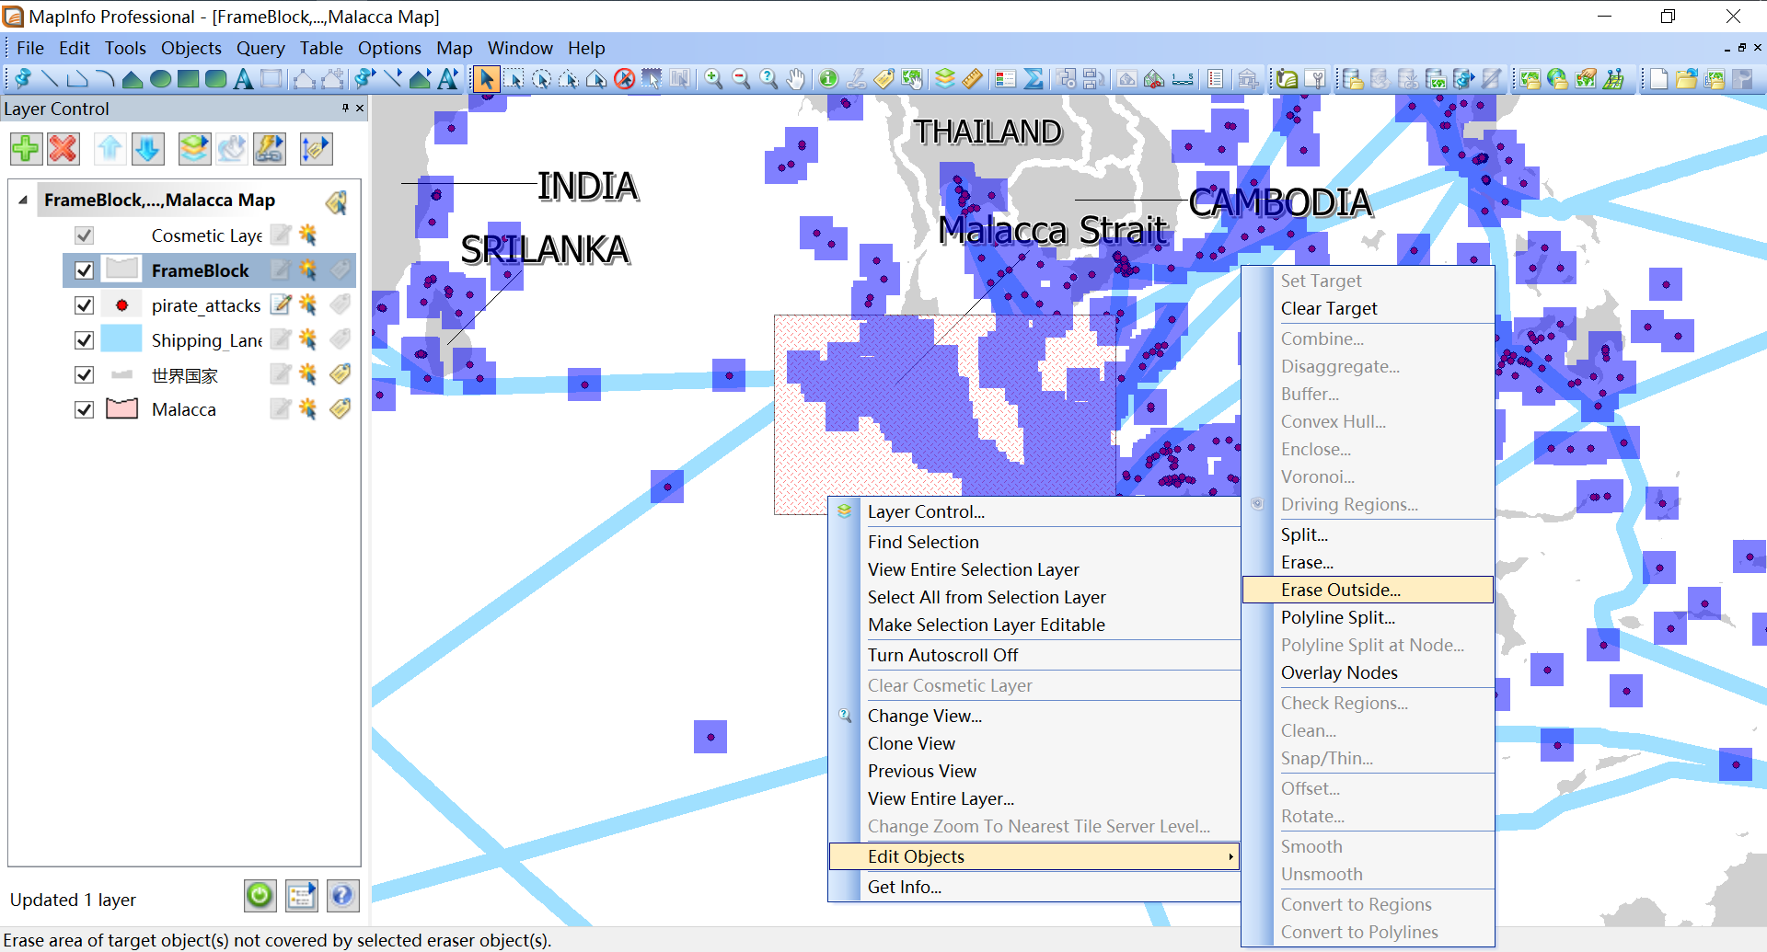
Task: Select the Polygon drawing tool
Action: coord(133,79)
